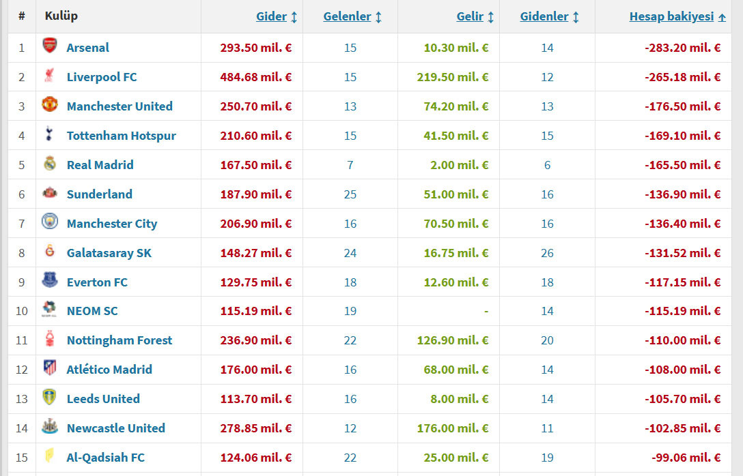This screenshot has width=743, height=476.
Task: Click the Everton FC crest icon
Action: coord(50,282)
